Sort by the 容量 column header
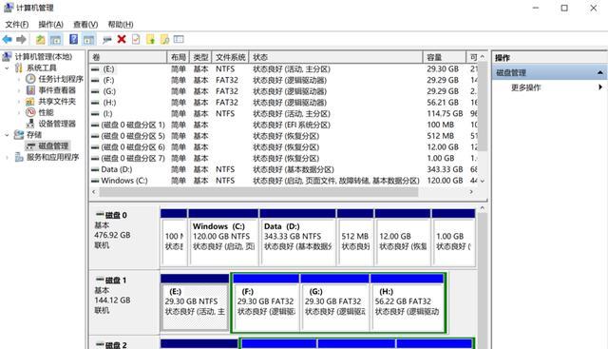This screenshot has height=349, width=608. pos(445,57)
